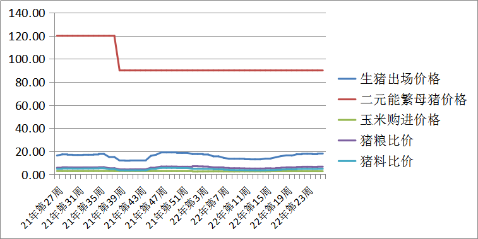This screenshot has width=478, height=239.
Task: Click the 140.00 y-axis label
Action: click(x=27, y=13)
